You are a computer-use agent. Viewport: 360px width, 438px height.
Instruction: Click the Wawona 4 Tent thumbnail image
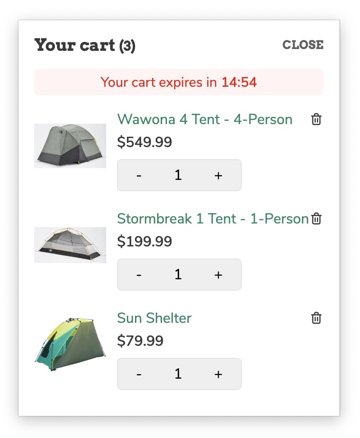pyautogui.click(x=70, y=146)
